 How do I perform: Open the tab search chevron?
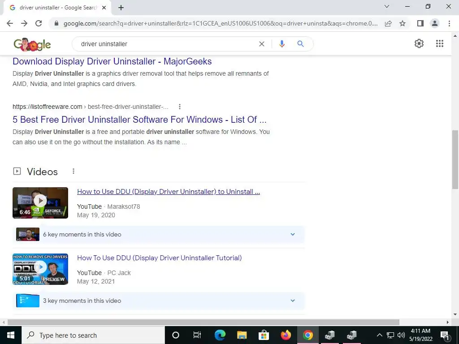[386, 6]
